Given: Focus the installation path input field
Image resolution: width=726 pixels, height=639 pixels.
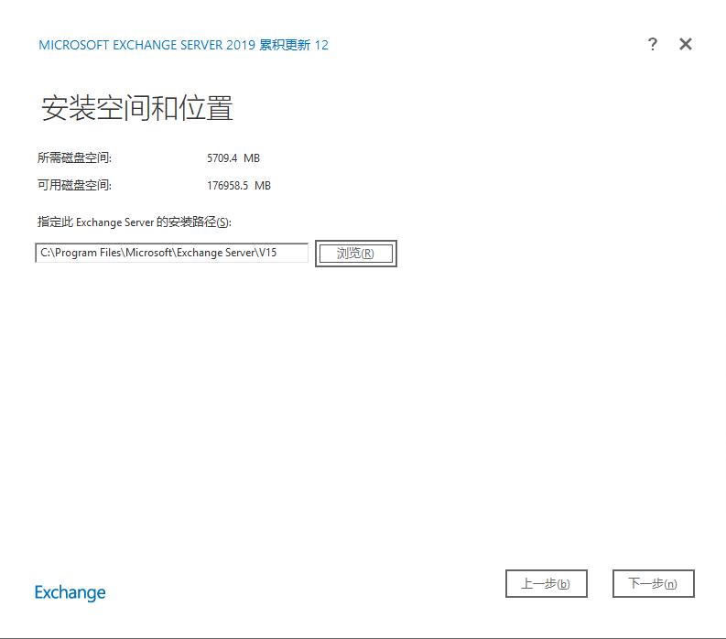Looking at the screenshot, I should click(172, 253).
